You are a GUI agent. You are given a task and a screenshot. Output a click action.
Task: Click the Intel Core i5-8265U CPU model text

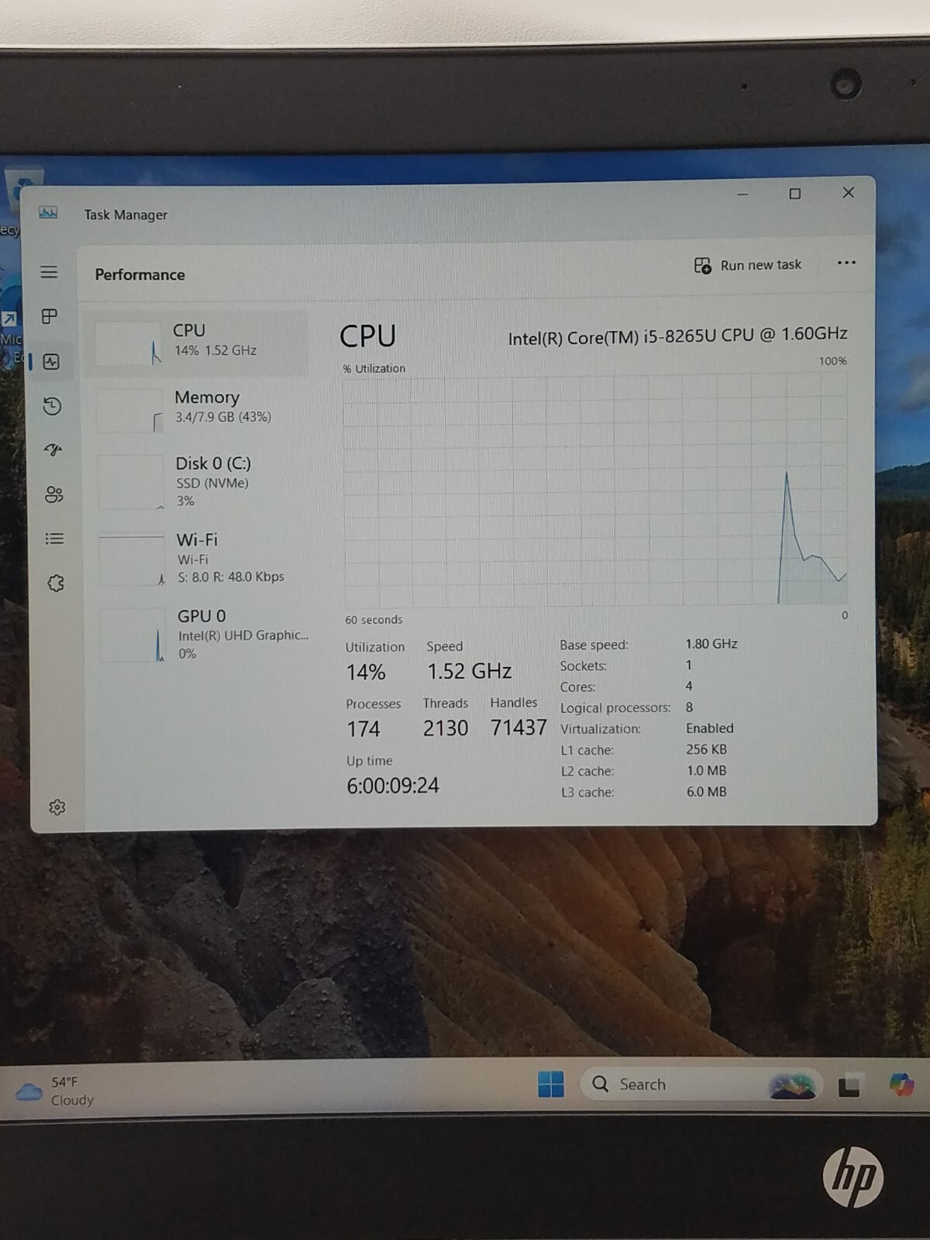[677, 336]
